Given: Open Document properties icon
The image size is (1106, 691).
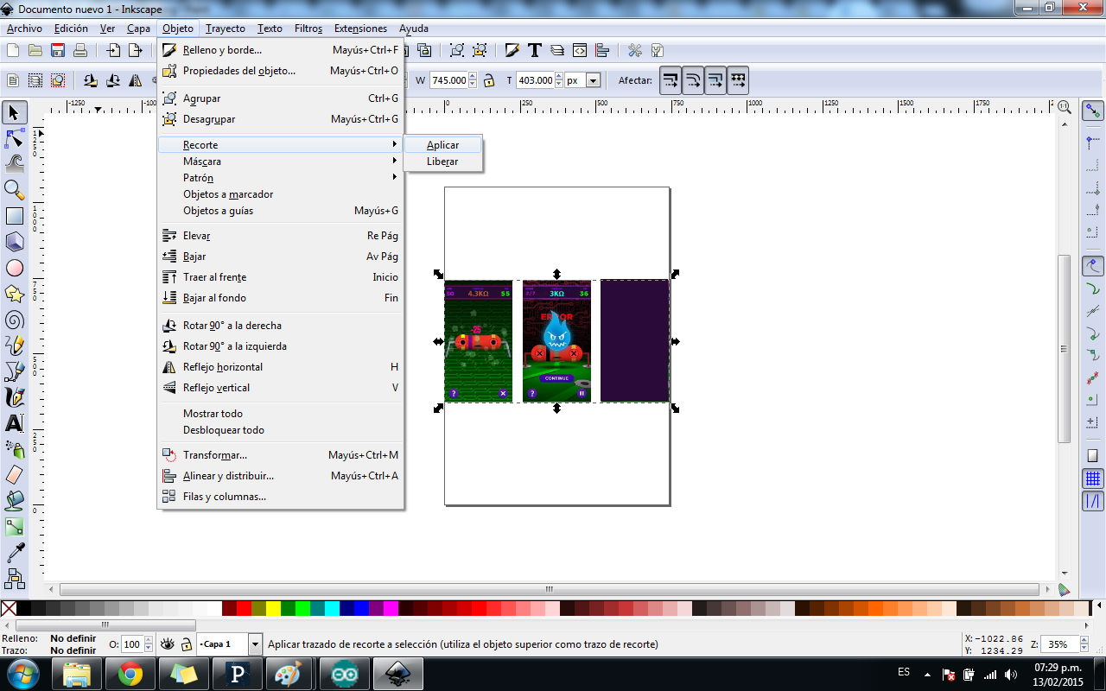Looking at the screenshot, I should [657, 50].
